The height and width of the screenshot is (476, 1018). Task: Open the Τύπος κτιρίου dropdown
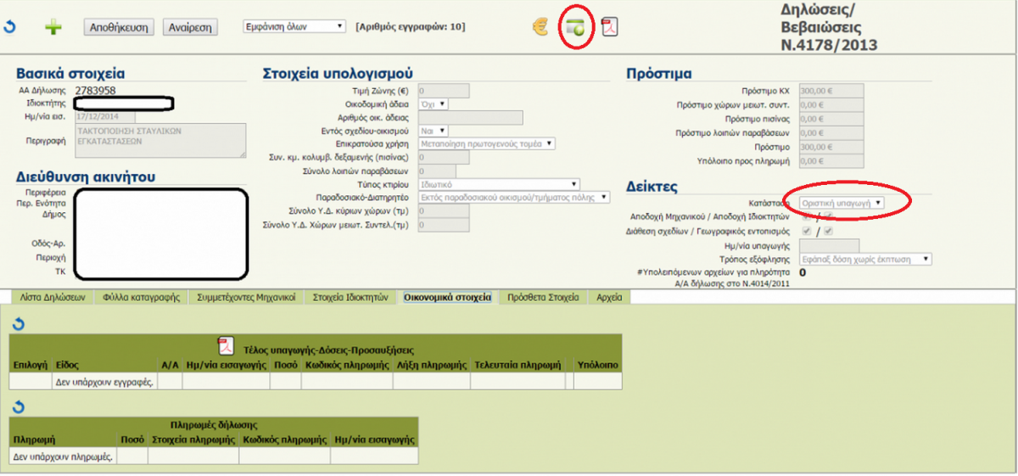pos(500,184)
